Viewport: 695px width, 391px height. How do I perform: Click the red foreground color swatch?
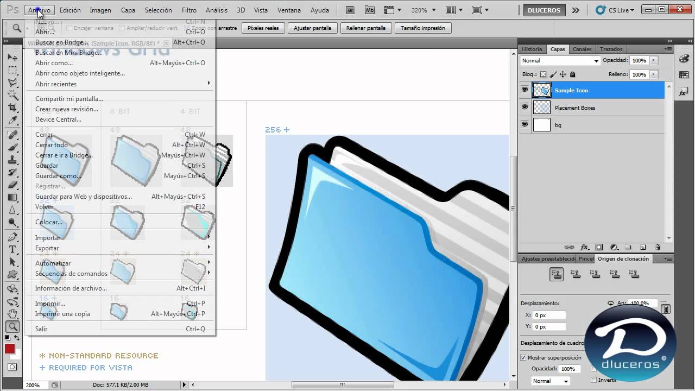10,349
